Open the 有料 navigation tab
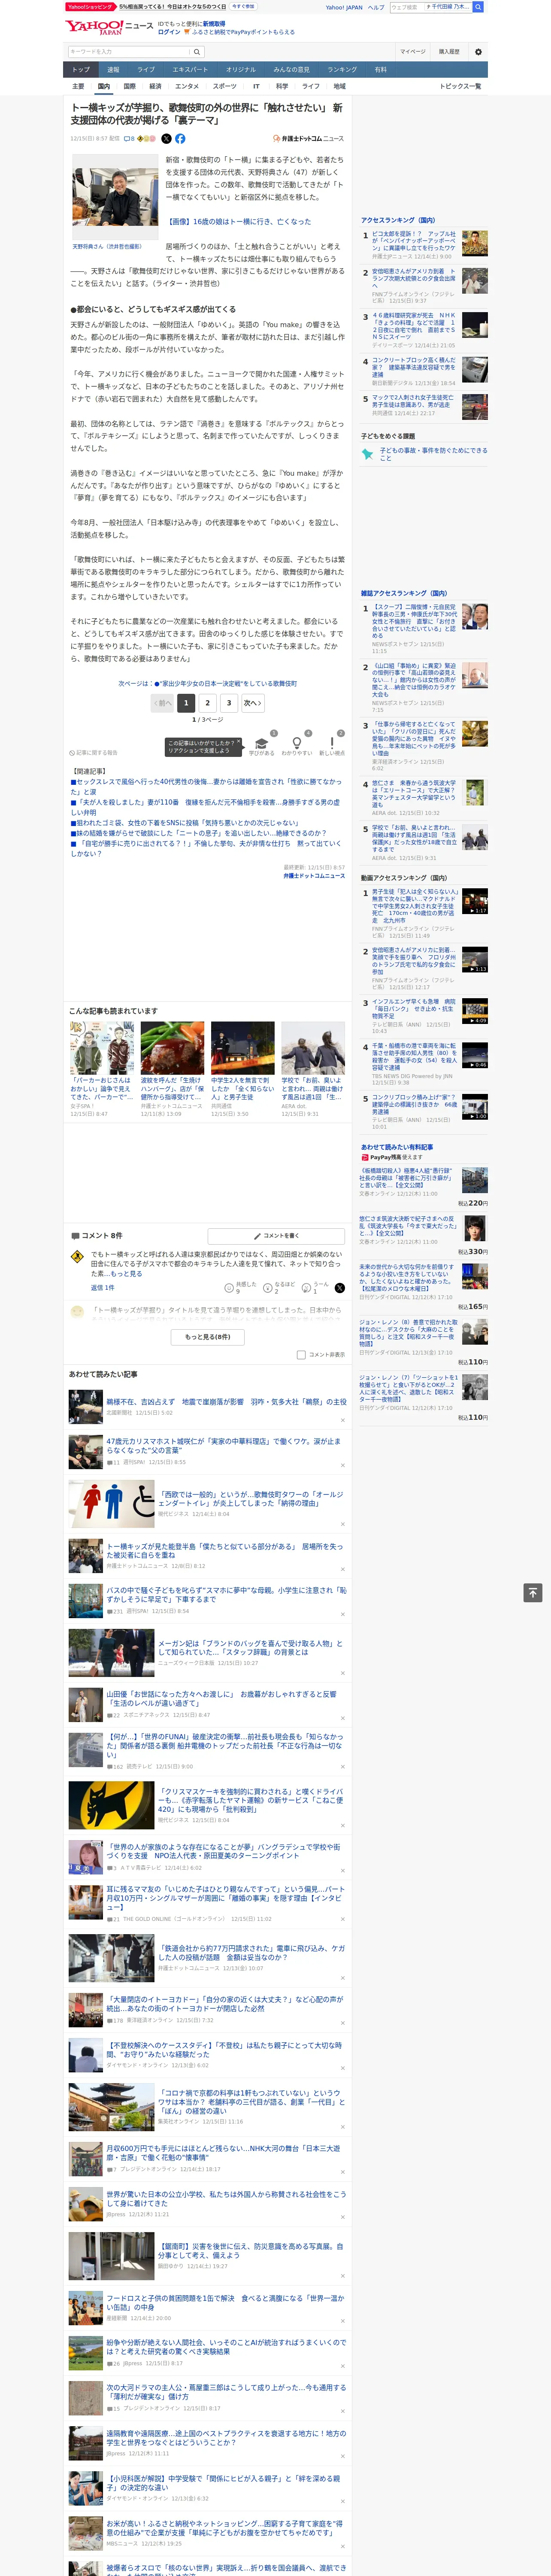 tap(380, 70)
